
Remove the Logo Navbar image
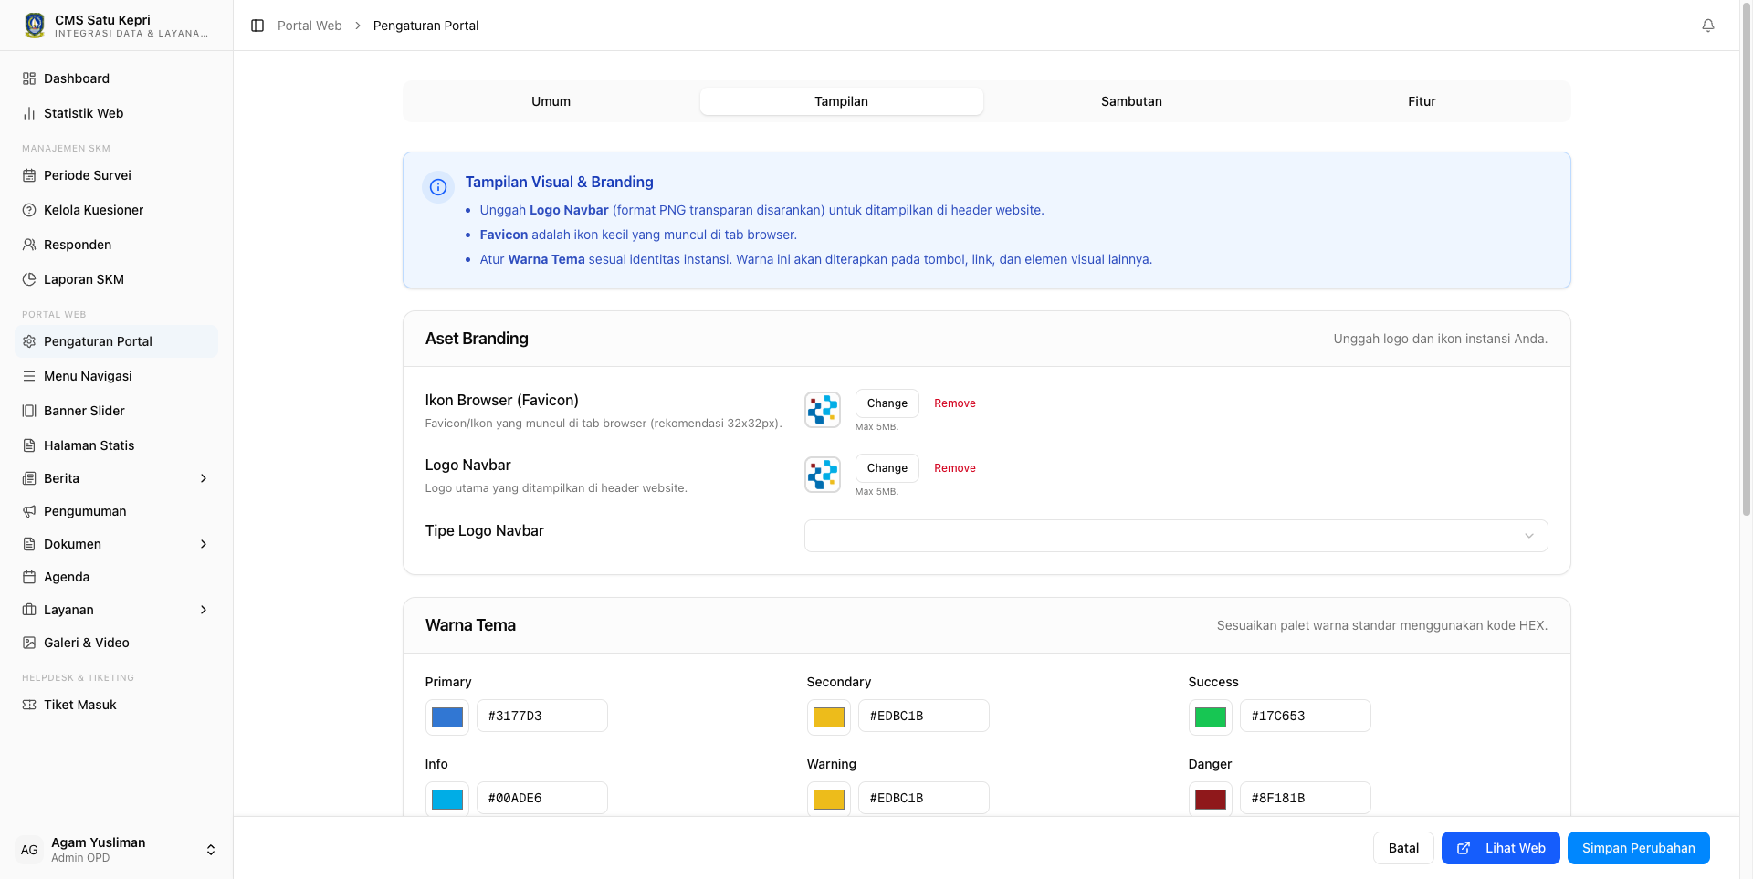pyautogui.click(x=955, y=468)
